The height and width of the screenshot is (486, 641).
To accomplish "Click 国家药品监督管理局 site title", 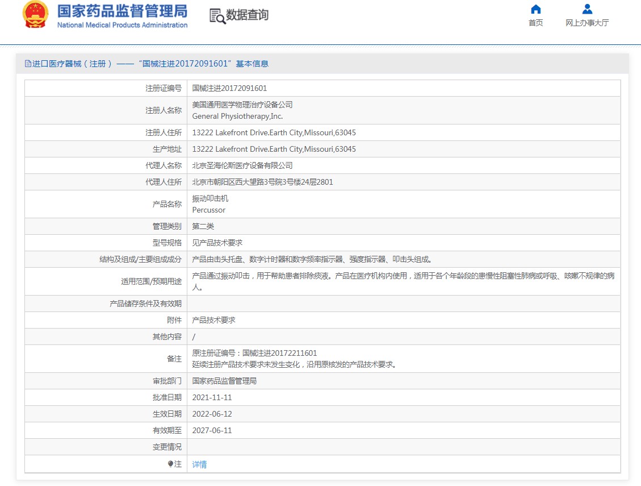I will click(x=122, y=11).
